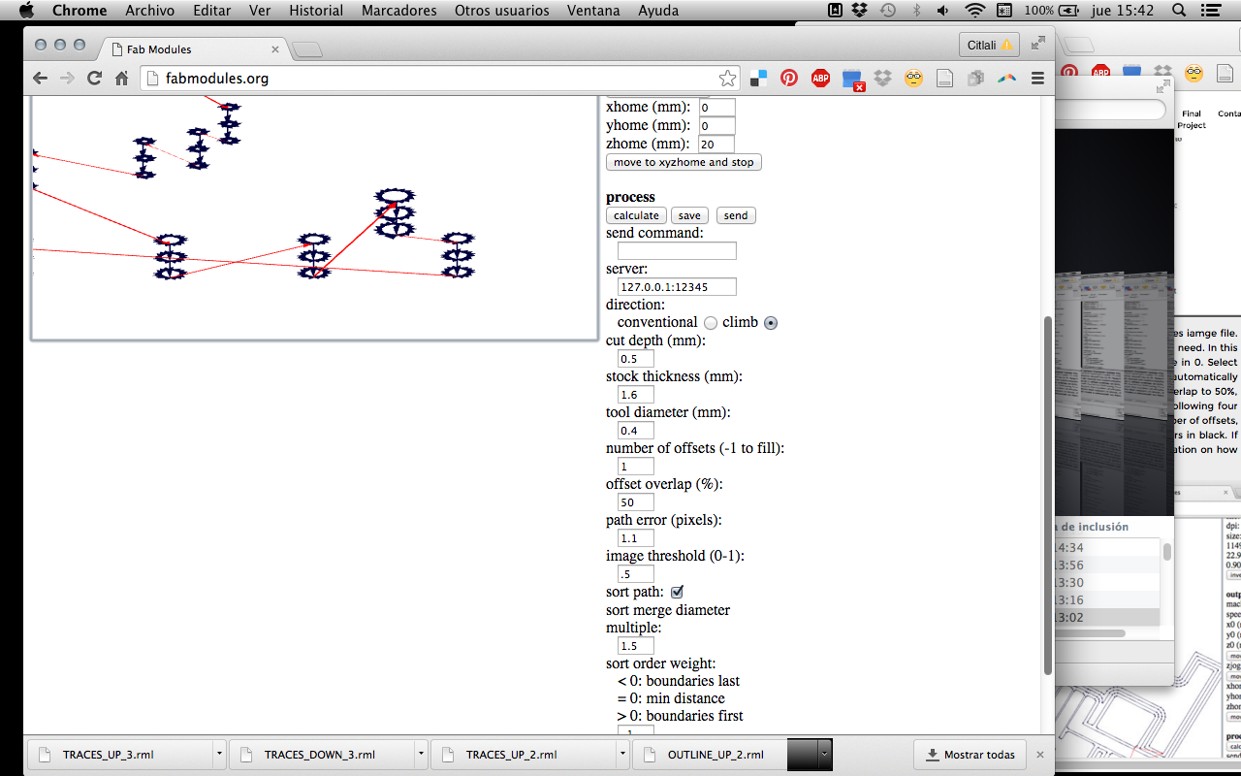Click the path error input field
The width and height of the screenshot is (1241, 776).
[x=636, y=538]
